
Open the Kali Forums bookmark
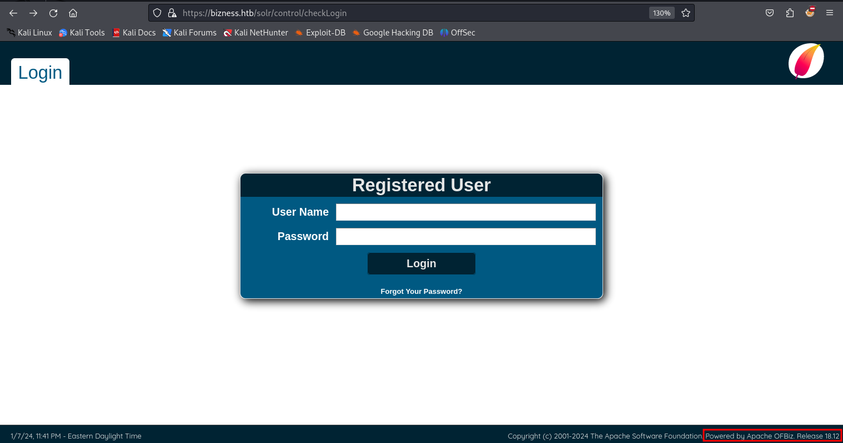(189, 33)
